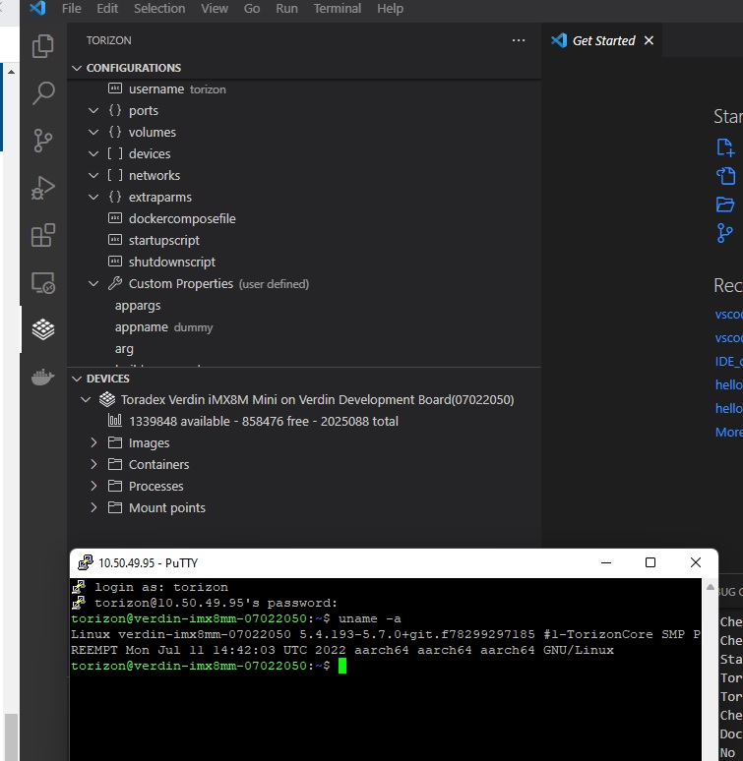Collapse Custom Properties chevron

[x=93, y=283]
